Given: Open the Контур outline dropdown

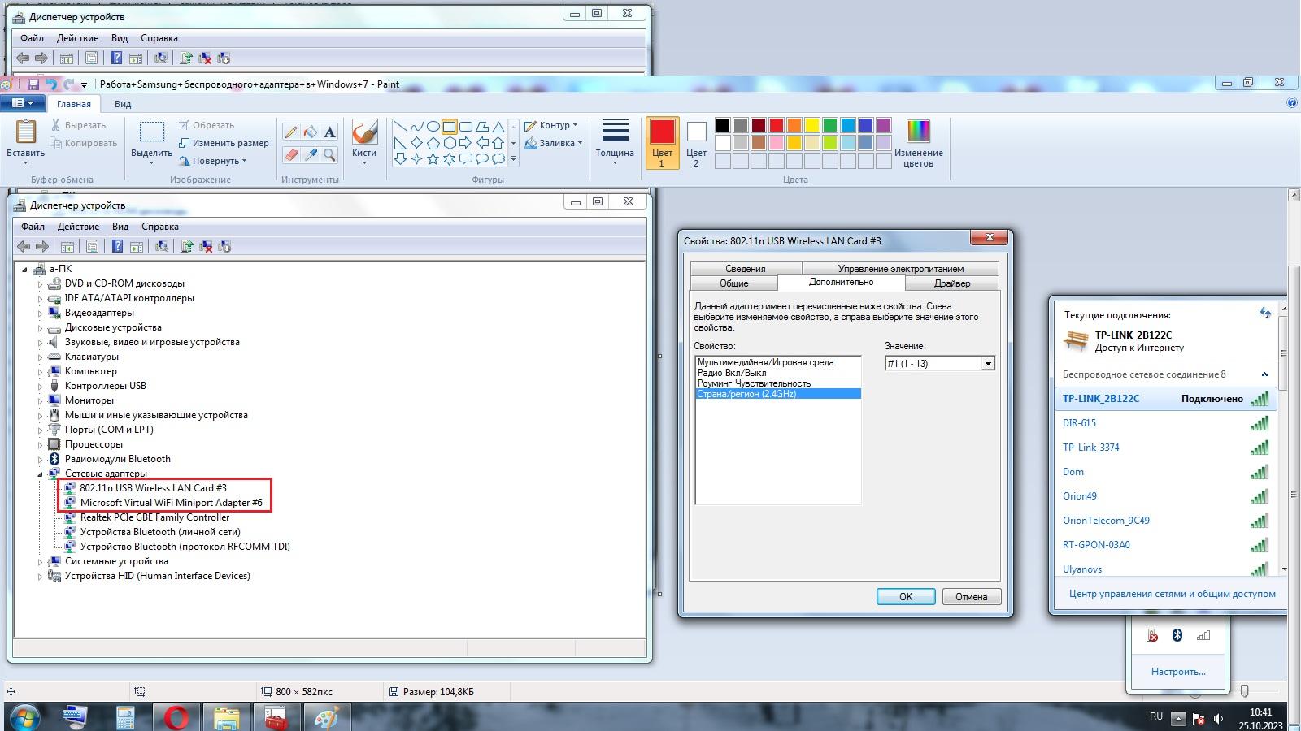Looking at the screenshot, I should 551,125.
